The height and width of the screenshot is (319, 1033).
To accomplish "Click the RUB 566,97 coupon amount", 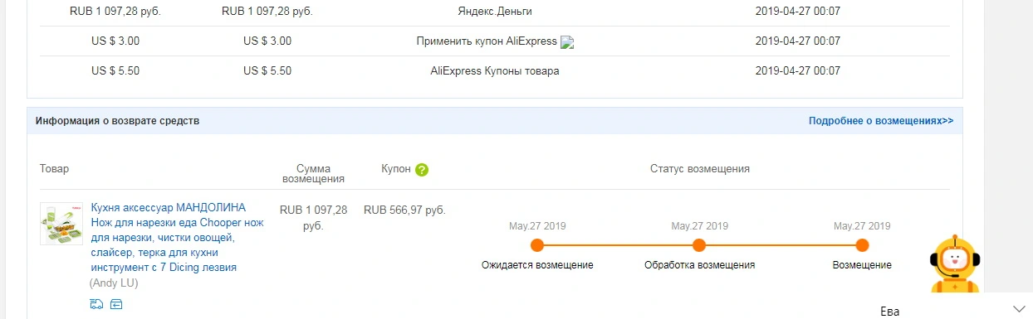I will pyautogui.click(x=404, y=210).
